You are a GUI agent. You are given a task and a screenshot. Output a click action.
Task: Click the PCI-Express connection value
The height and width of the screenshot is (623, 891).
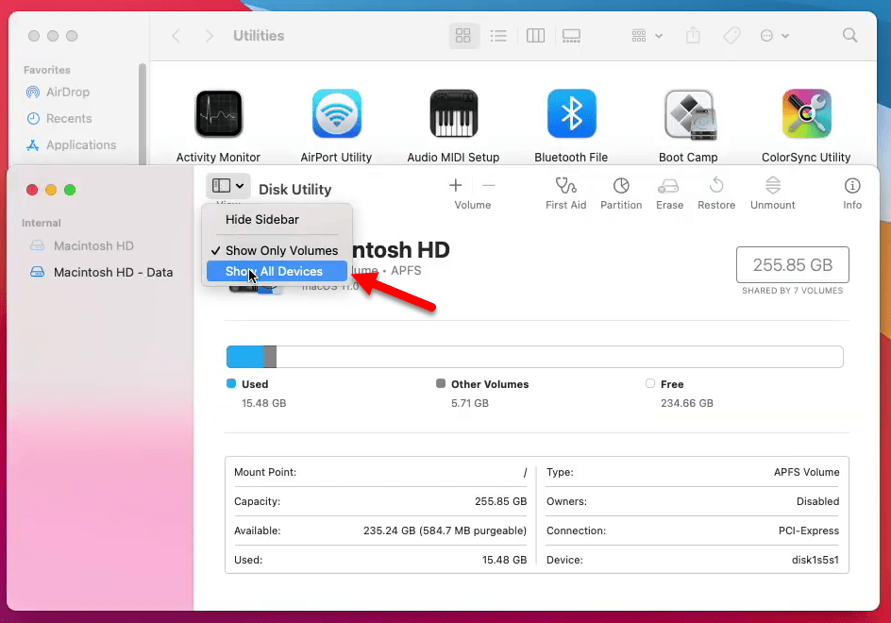click(x=808, y=530)
